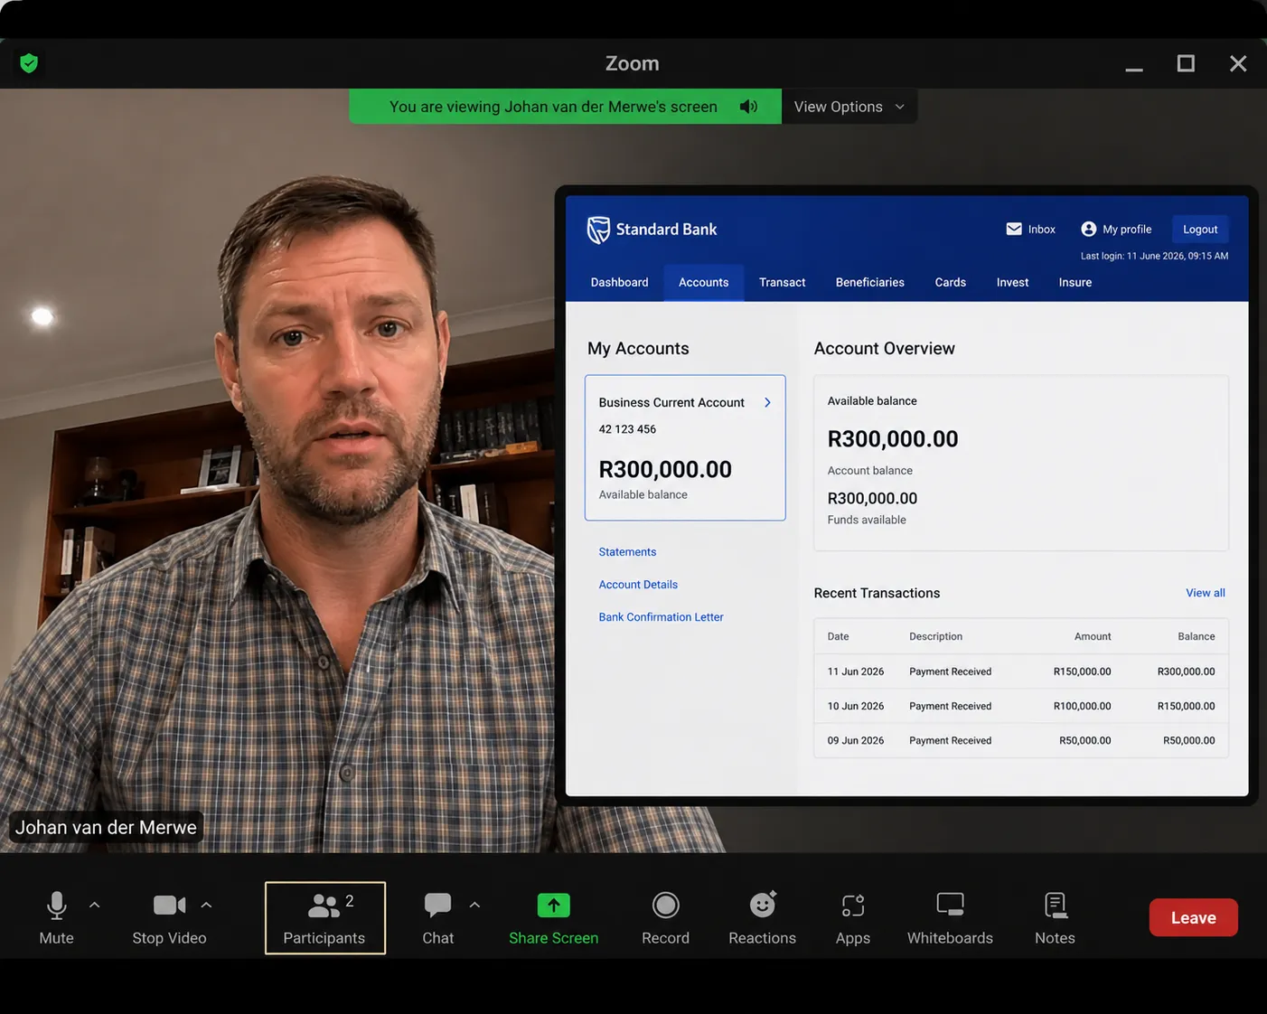Open the Statements link

click(x=627, y=552)
